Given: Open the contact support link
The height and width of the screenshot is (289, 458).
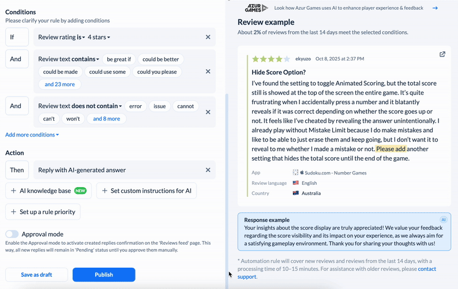Looking at the screenshot, I should (427, 269).
